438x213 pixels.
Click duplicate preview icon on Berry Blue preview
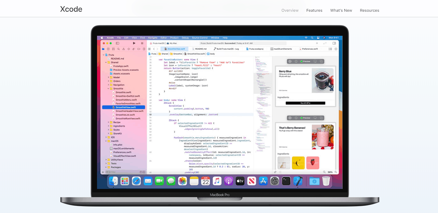coord(321,61)
